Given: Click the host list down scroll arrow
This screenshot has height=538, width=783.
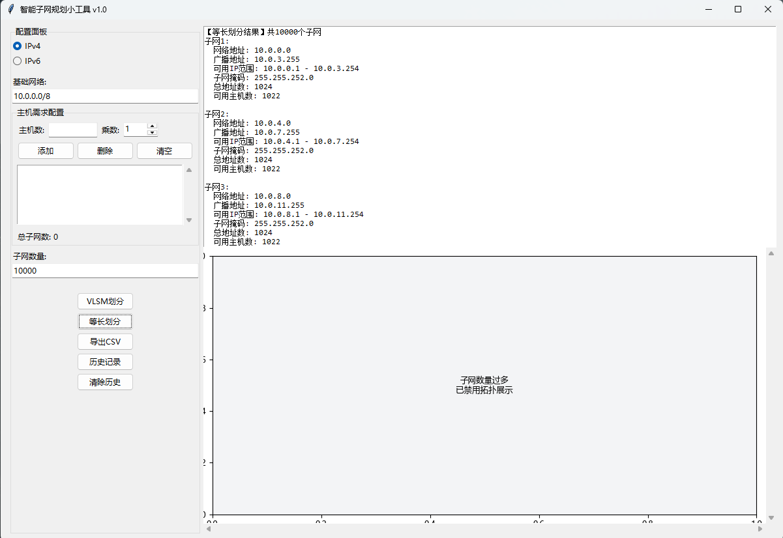Looking at the screenshot, I should pyautogui.click(x=189, y=220).
